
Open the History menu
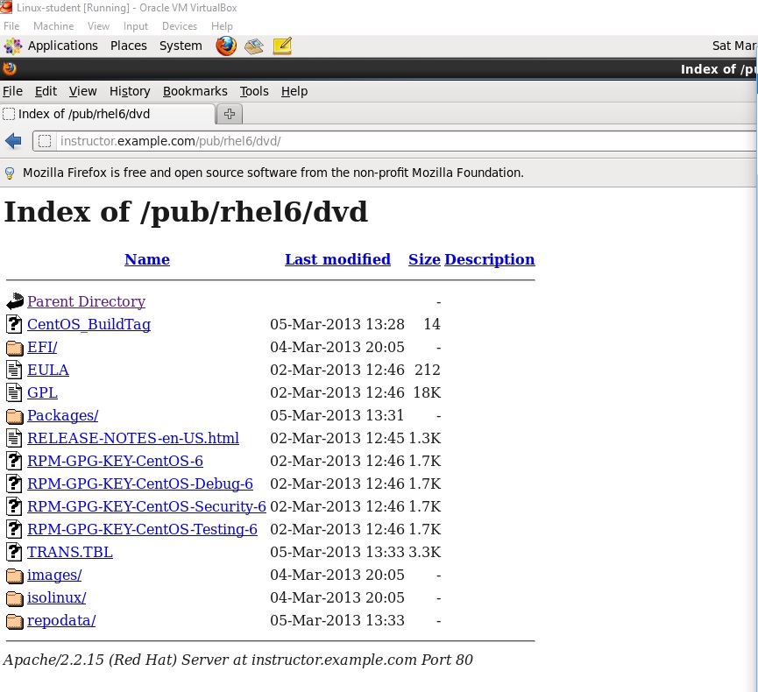(x=130, y=91)
